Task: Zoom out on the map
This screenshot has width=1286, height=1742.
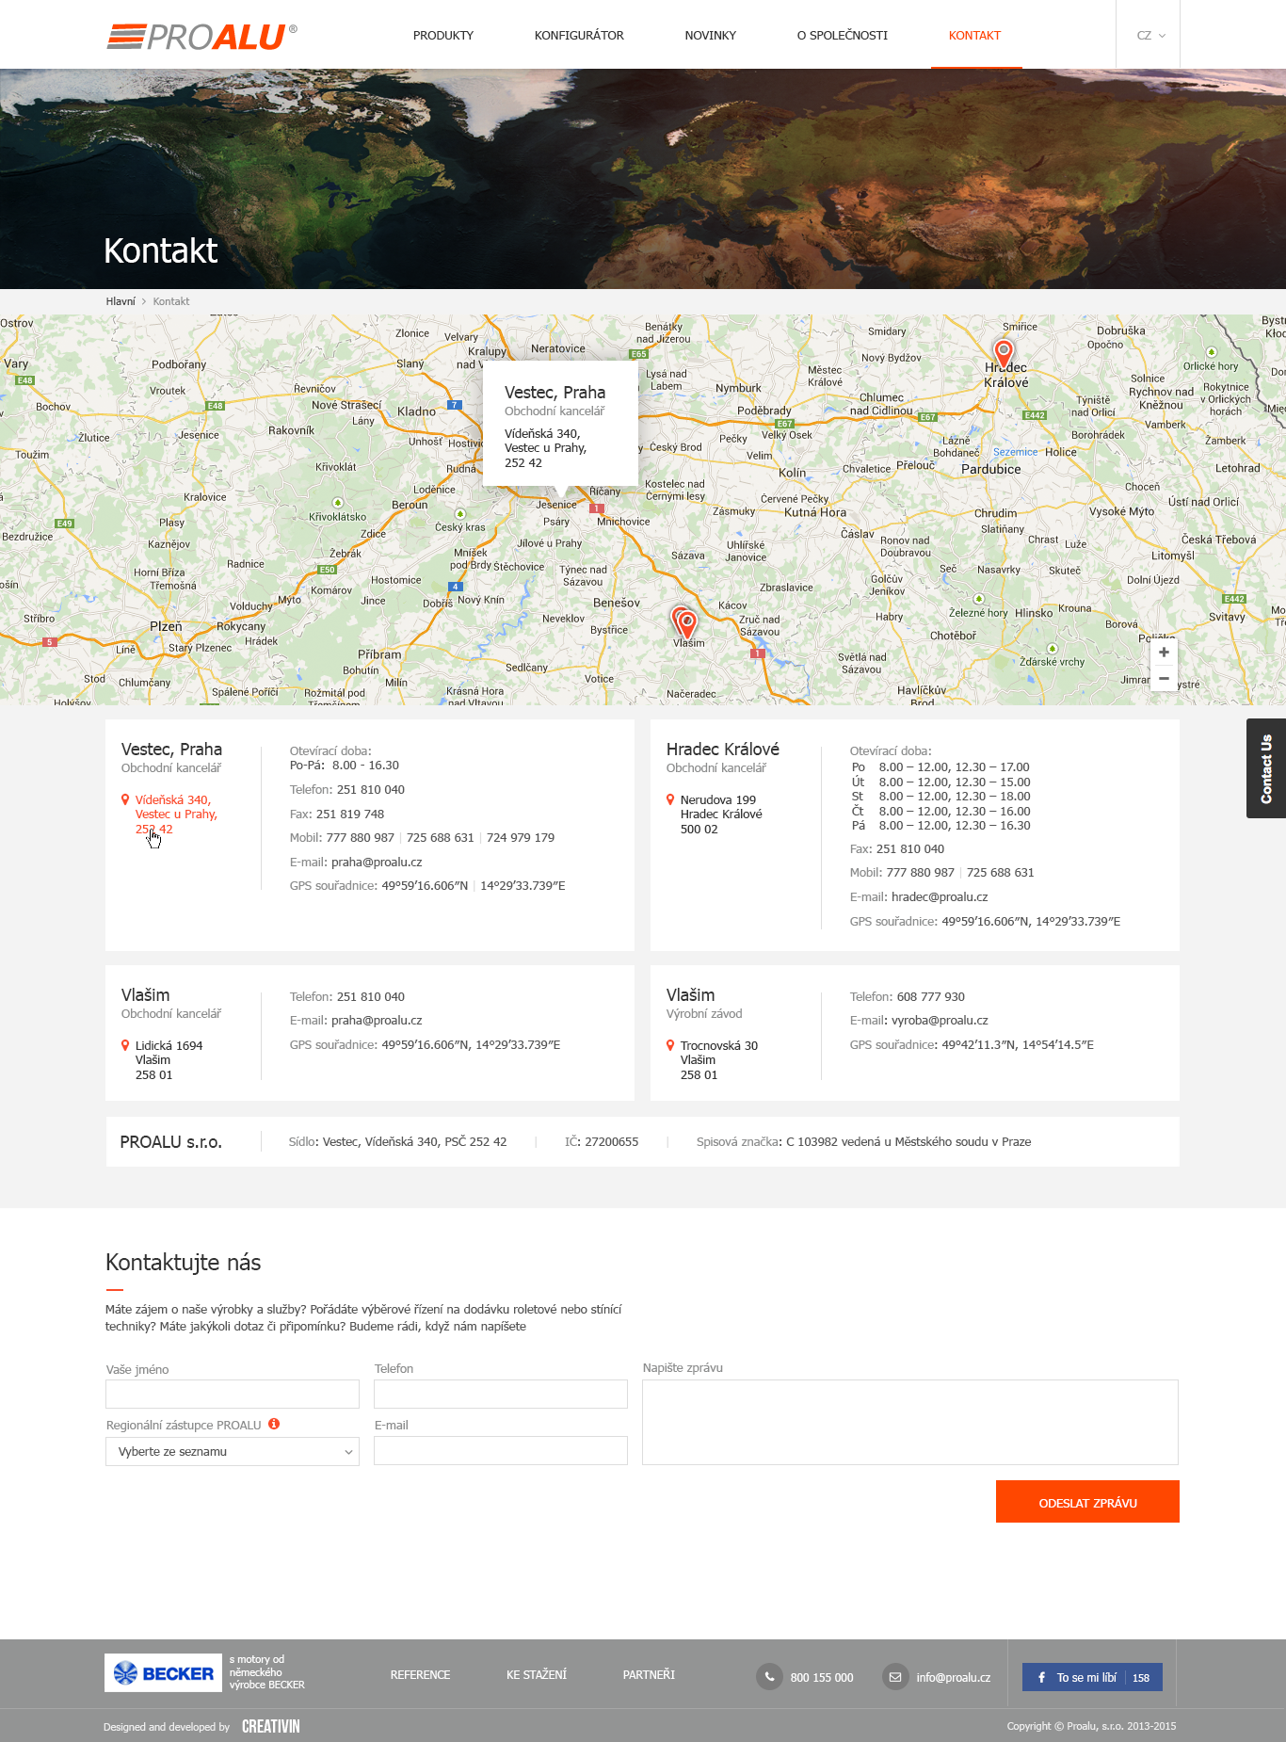Action: 1164,679
